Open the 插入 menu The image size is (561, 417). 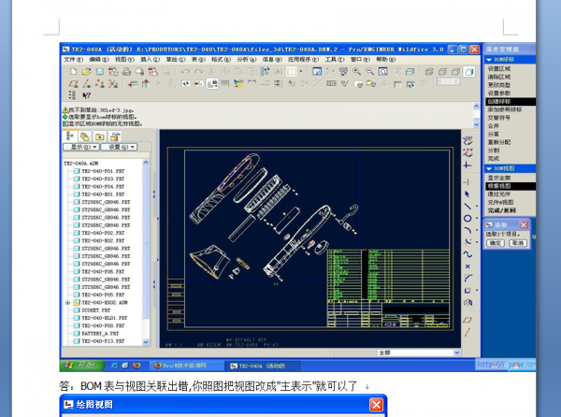coord(150,59)
